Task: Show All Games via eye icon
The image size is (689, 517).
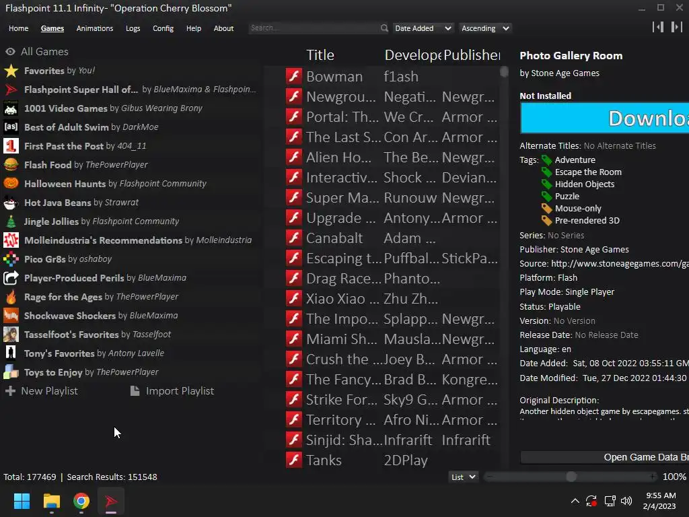Action: 10,51
